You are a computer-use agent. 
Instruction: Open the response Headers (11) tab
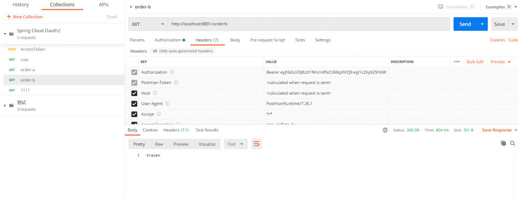tap(176, 130)
